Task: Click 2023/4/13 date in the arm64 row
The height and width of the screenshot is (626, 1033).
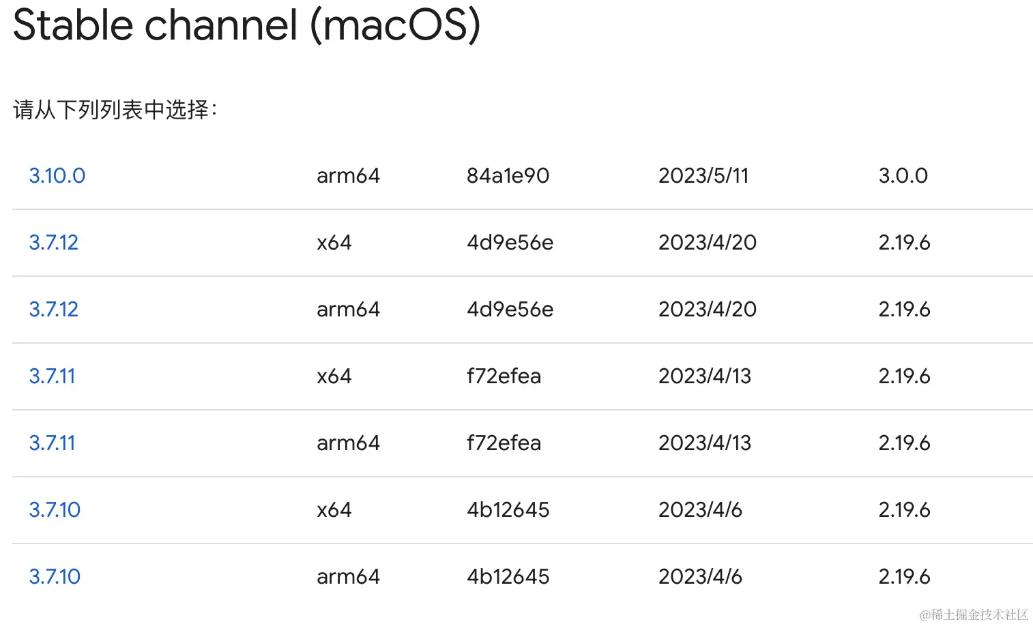Action: (x=705, y=443)
